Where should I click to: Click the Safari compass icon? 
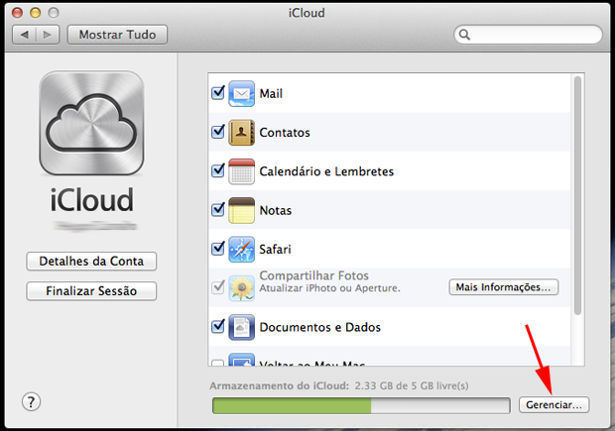[241, 250]
